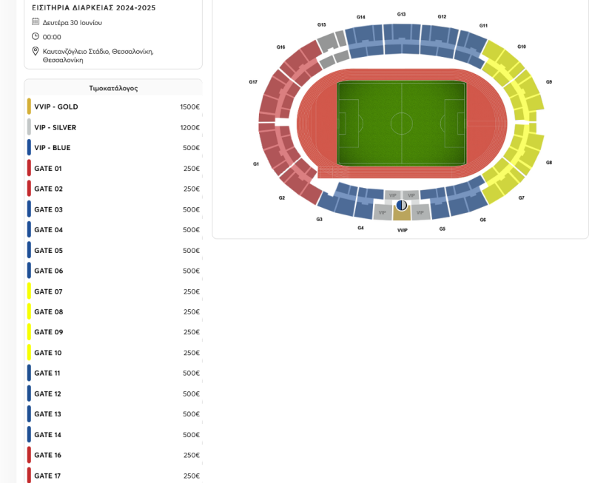The height and width of the screenshot is (483, 592).
Task: Click the G5 label below the stadium map
Action: (x=442, y=229)
